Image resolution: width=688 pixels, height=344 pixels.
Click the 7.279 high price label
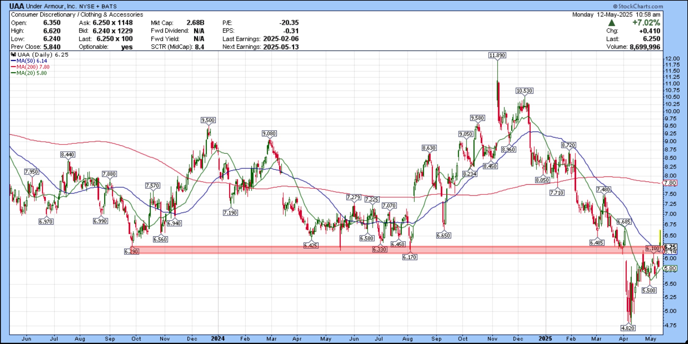click(353, 197)
